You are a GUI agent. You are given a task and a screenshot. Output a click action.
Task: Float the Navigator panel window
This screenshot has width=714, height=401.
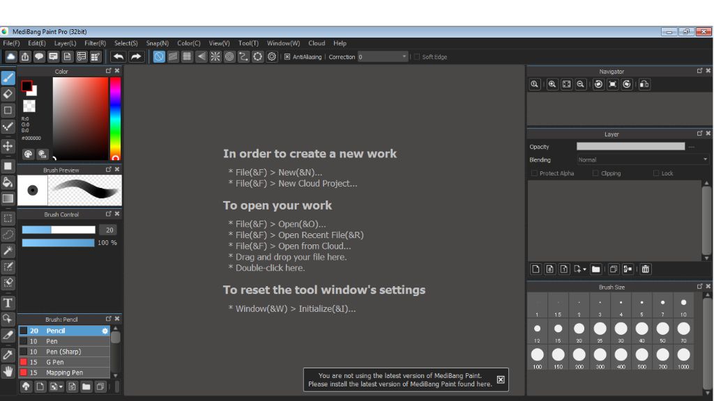click(699, 71)
